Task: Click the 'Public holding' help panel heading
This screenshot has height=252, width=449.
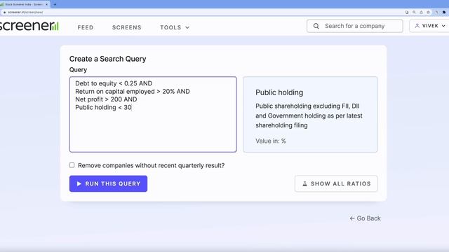Action: tap(279, 92)
